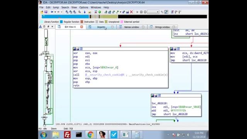This screenshot has height=139, width=247.
Task: Open the Jump menu
Action: 56,7
